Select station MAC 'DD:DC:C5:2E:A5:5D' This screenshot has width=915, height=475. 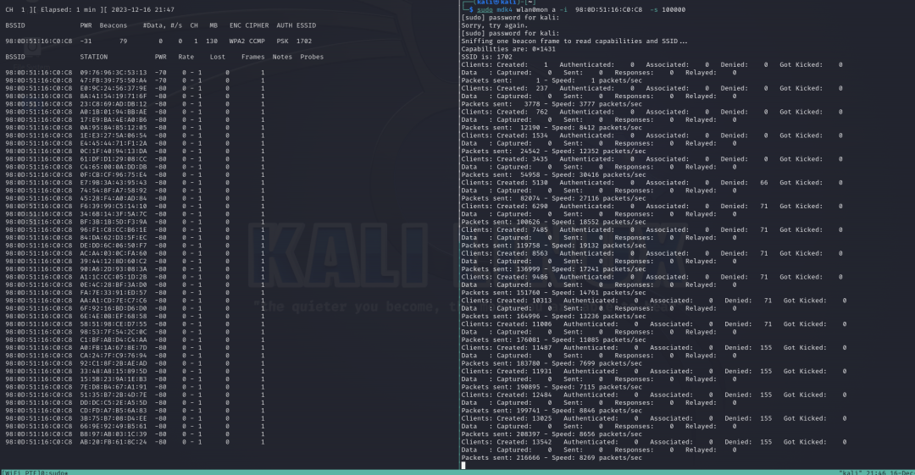point(114,403)
